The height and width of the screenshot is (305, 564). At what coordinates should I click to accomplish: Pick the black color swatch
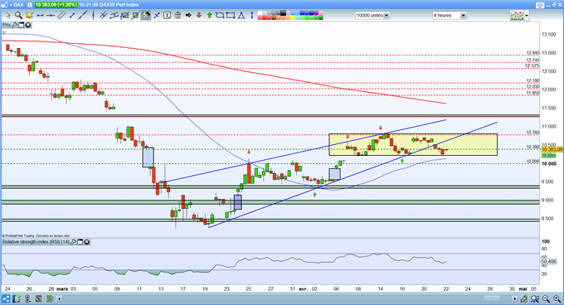coord(283,13)
